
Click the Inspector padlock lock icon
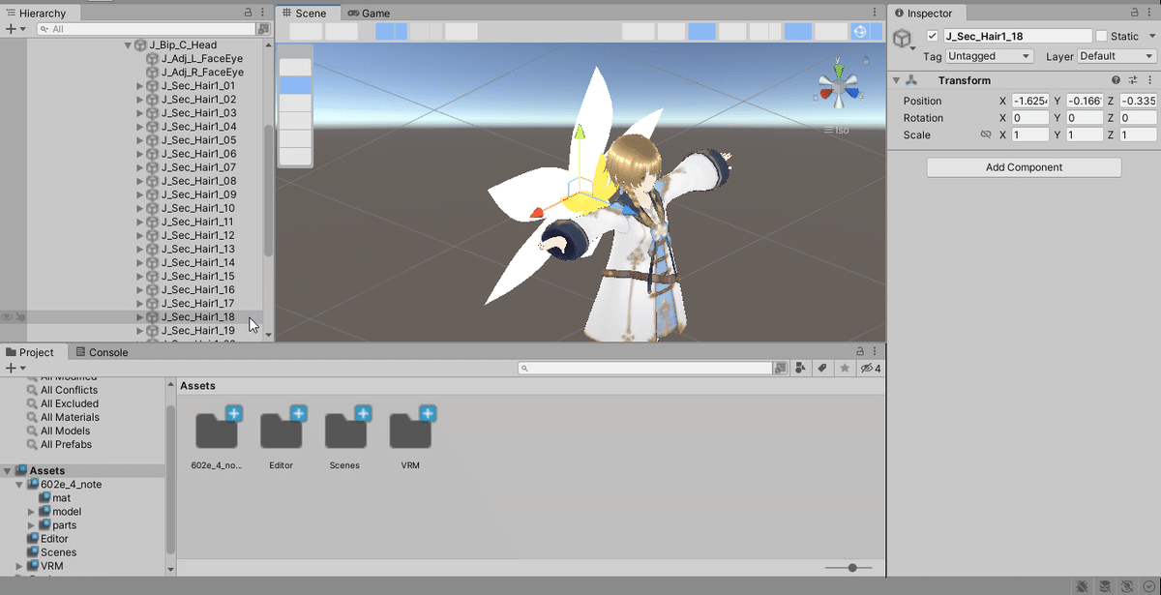tap(1136, 13)
